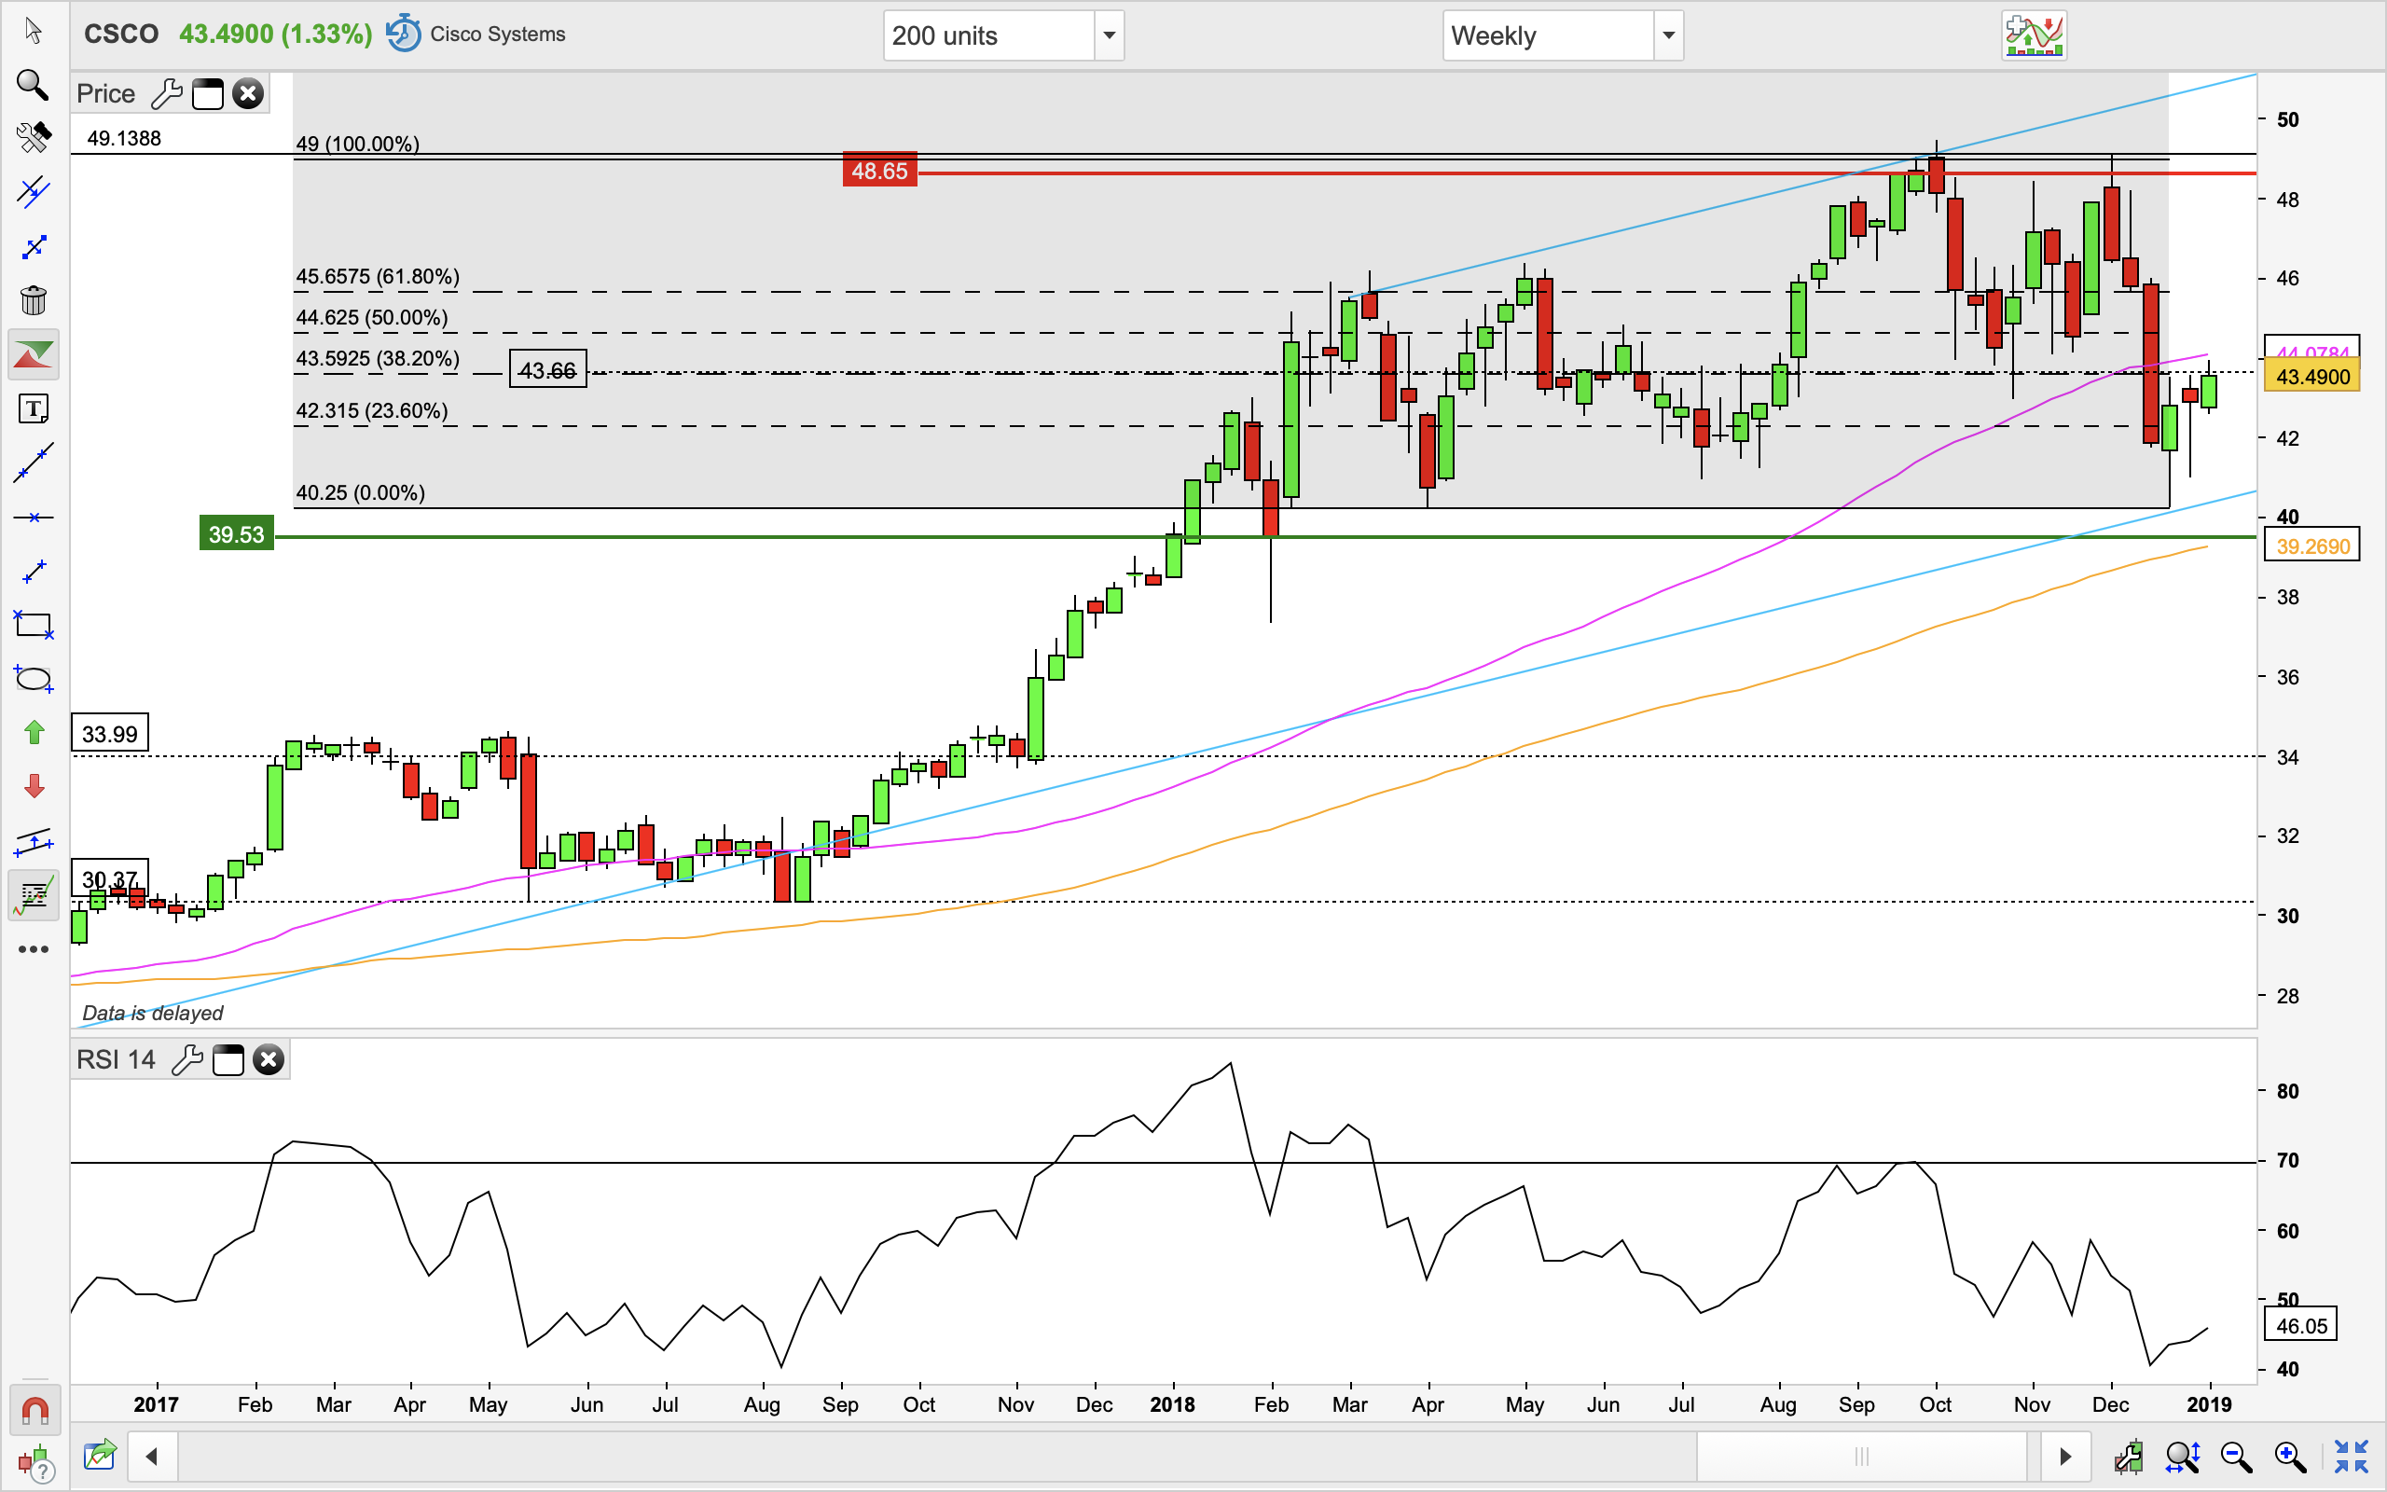This screenshot has width=2387, height=1492.
Task: Select the regression channel tool
Action: pyautogui.click(x=34, y=841)
